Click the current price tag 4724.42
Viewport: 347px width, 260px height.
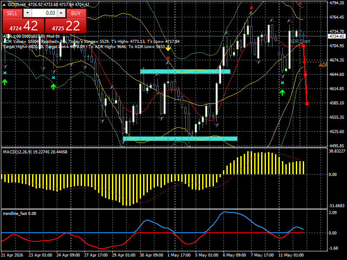click(x=337, y=36)
